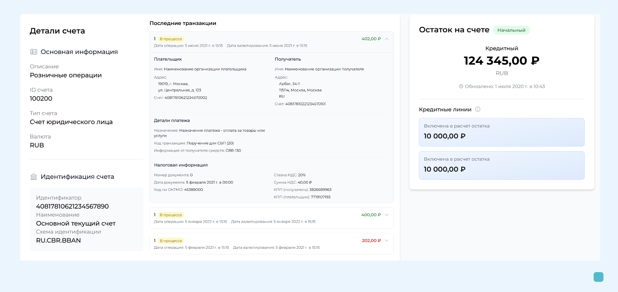Expand the 400,00 ₽ transaction details
Image resolution: width=618 pixels, height=292 pixels.
(x=387, y=215)
